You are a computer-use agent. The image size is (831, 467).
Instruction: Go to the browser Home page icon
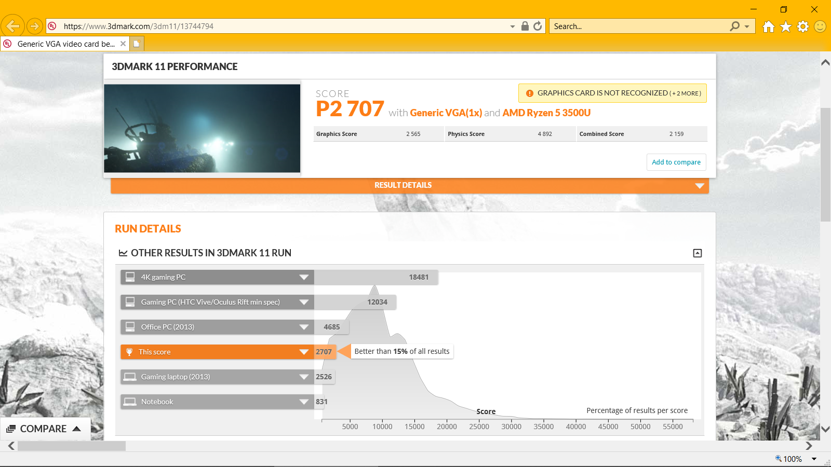[x=769, y=26]
